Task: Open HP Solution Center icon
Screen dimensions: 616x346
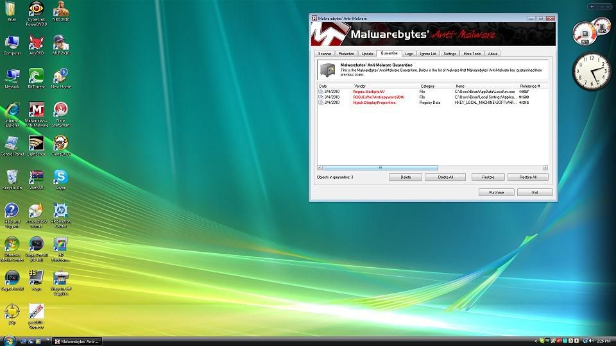Action: (x=60, y=216)
